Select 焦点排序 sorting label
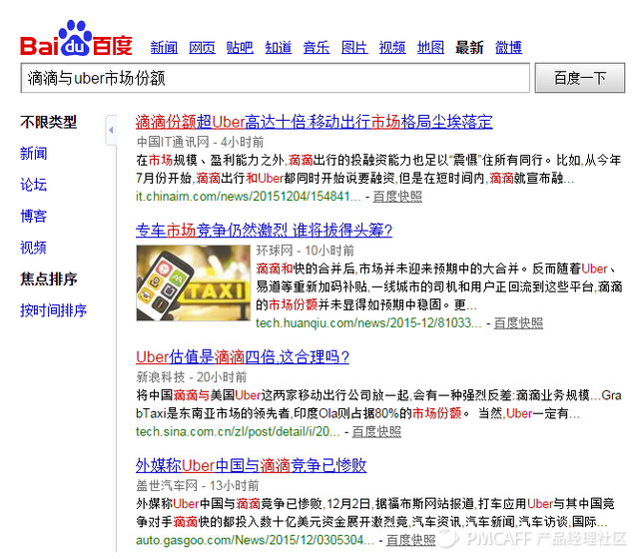Image resolution: width=638 pixels, height=559 pixels. (x=48, y=279)
